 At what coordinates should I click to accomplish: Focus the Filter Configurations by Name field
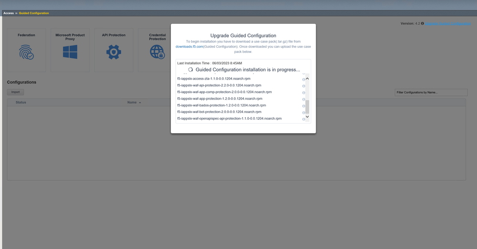[431, 93]
